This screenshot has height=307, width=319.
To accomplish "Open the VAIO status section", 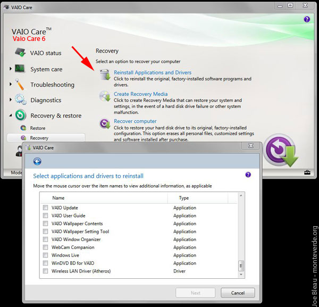I will 46,53.
